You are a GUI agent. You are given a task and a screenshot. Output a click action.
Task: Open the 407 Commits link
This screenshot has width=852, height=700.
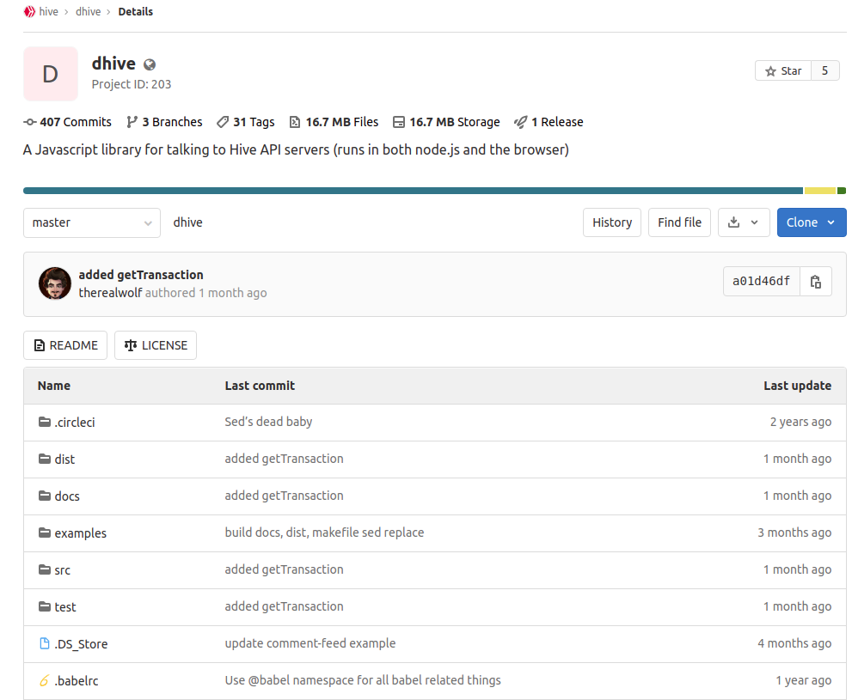tap(67, 122)
